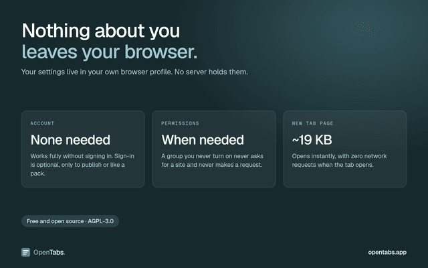Viewport: 428px width, 268px height.
Task: Click the Works fully without signing in description
Action: (x=82, y=165)
